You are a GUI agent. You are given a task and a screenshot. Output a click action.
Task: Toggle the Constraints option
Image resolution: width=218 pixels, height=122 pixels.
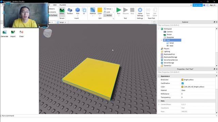click(x=52, y=12)
